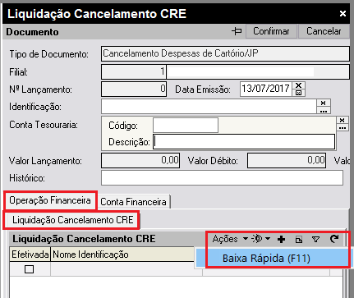
Task: Clear the Conta Tesouraria with X
Action: 343,120
